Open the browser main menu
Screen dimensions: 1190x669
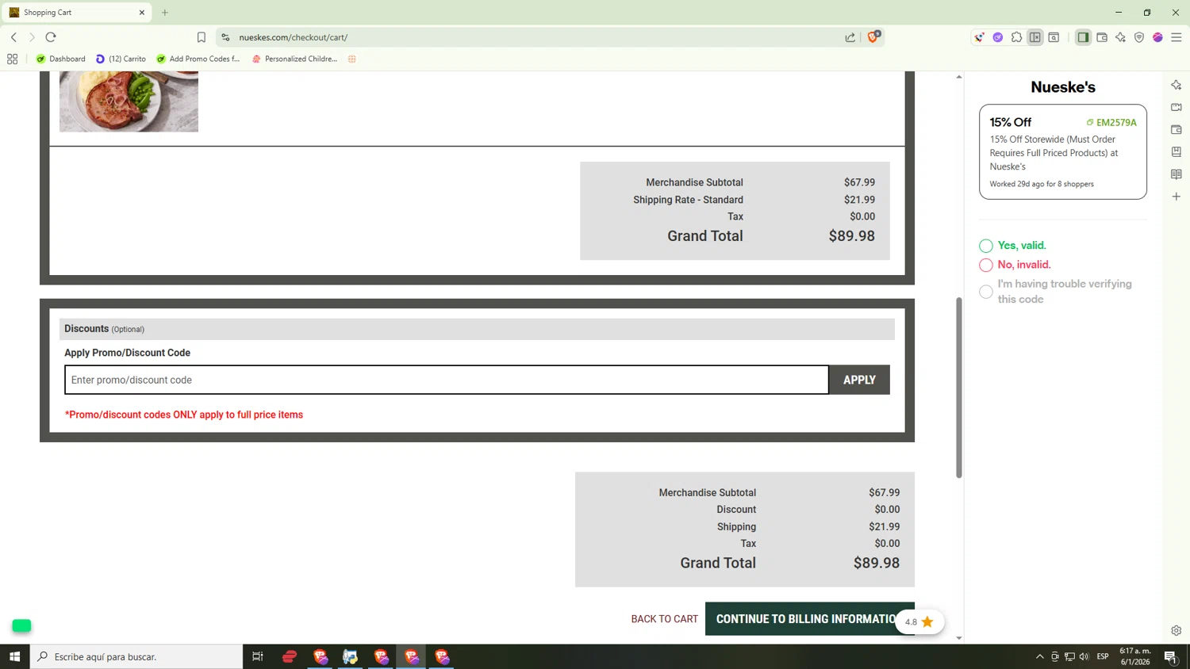tap(1177, 37)
